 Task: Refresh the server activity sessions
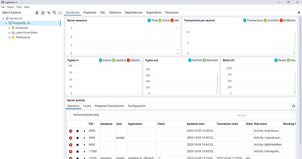click(294, 106)
